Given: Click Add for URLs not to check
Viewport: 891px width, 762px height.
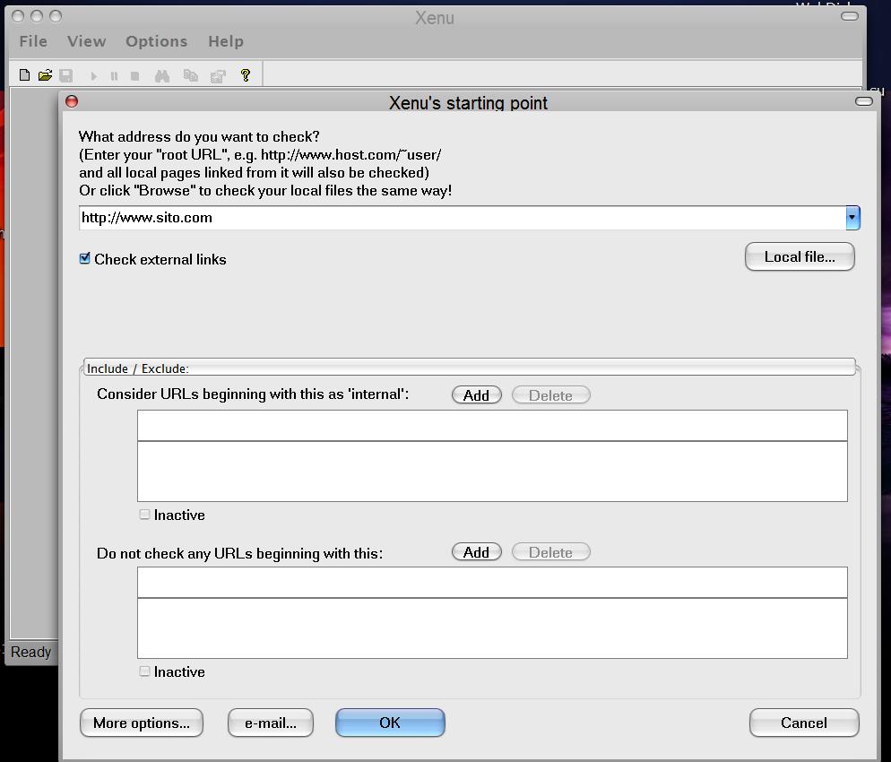Looking at the screenshot, I should [476, 551].
